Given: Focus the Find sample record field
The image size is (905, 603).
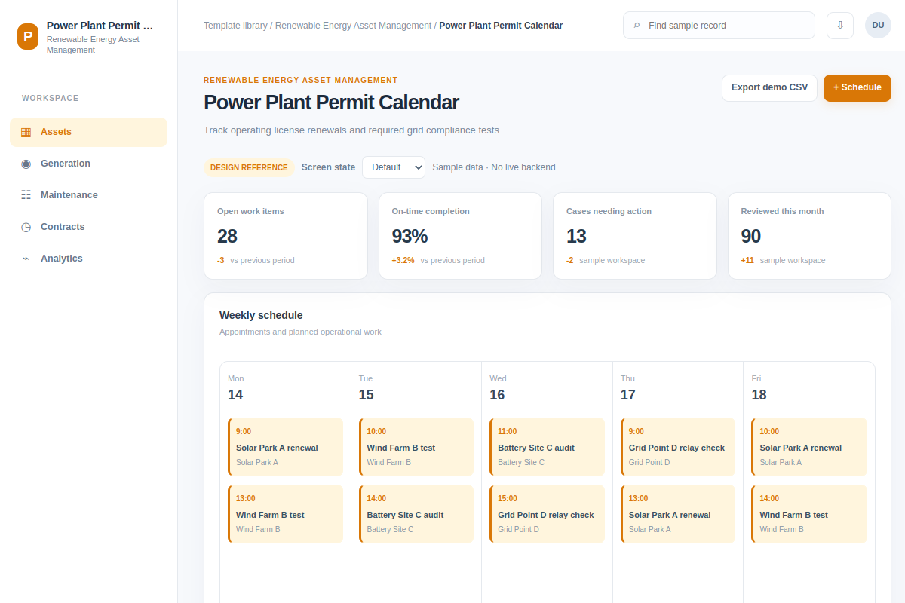Looking at the screenshot, I should (719, 25).
